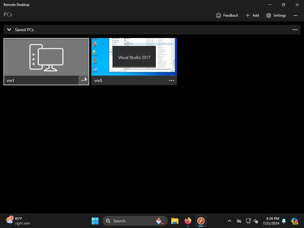Open Firefox from the taskbar

[x=188, y=221]
